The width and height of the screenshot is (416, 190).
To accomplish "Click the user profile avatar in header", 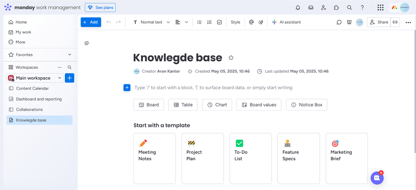I will 404,7.
